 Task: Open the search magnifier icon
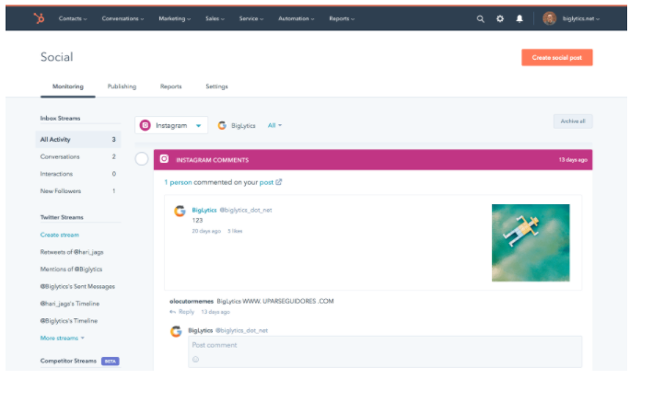click(x=480, y=18)
